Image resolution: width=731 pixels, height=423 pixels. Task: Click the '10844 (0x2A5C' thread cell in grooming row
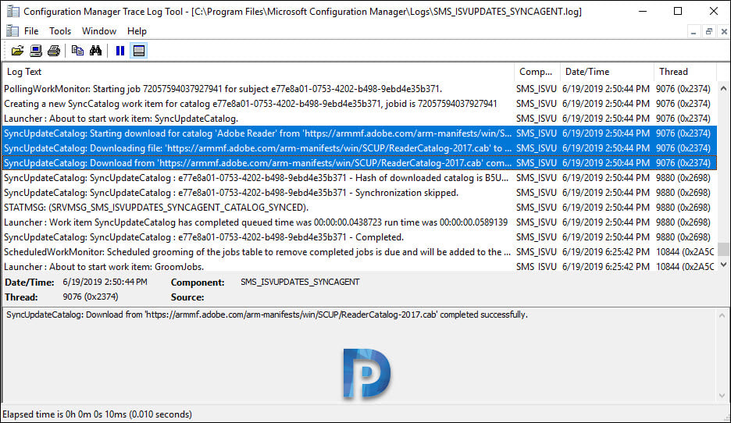click(685, 252)
